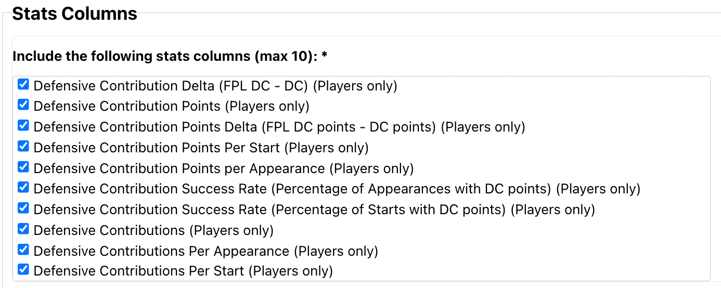Untick Defensive Contribution Points Delta checkbox
The height and width of the screenshot is (288, 721).
pos(23,126)
